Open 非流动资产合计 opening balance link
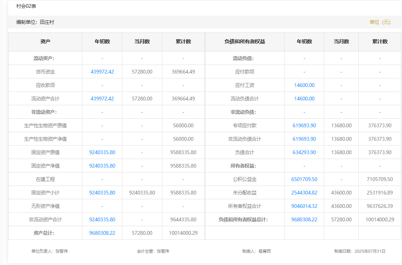The height and width of the screenshot is (265, 402). (x=102, y=219)
